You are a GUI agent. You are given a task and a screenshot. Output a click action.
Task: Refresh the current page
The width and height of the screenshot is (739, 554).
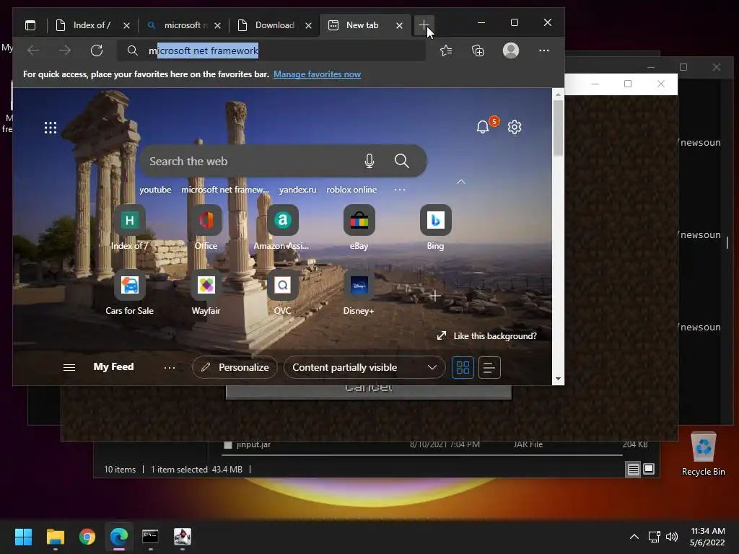(x=97, y=50)
